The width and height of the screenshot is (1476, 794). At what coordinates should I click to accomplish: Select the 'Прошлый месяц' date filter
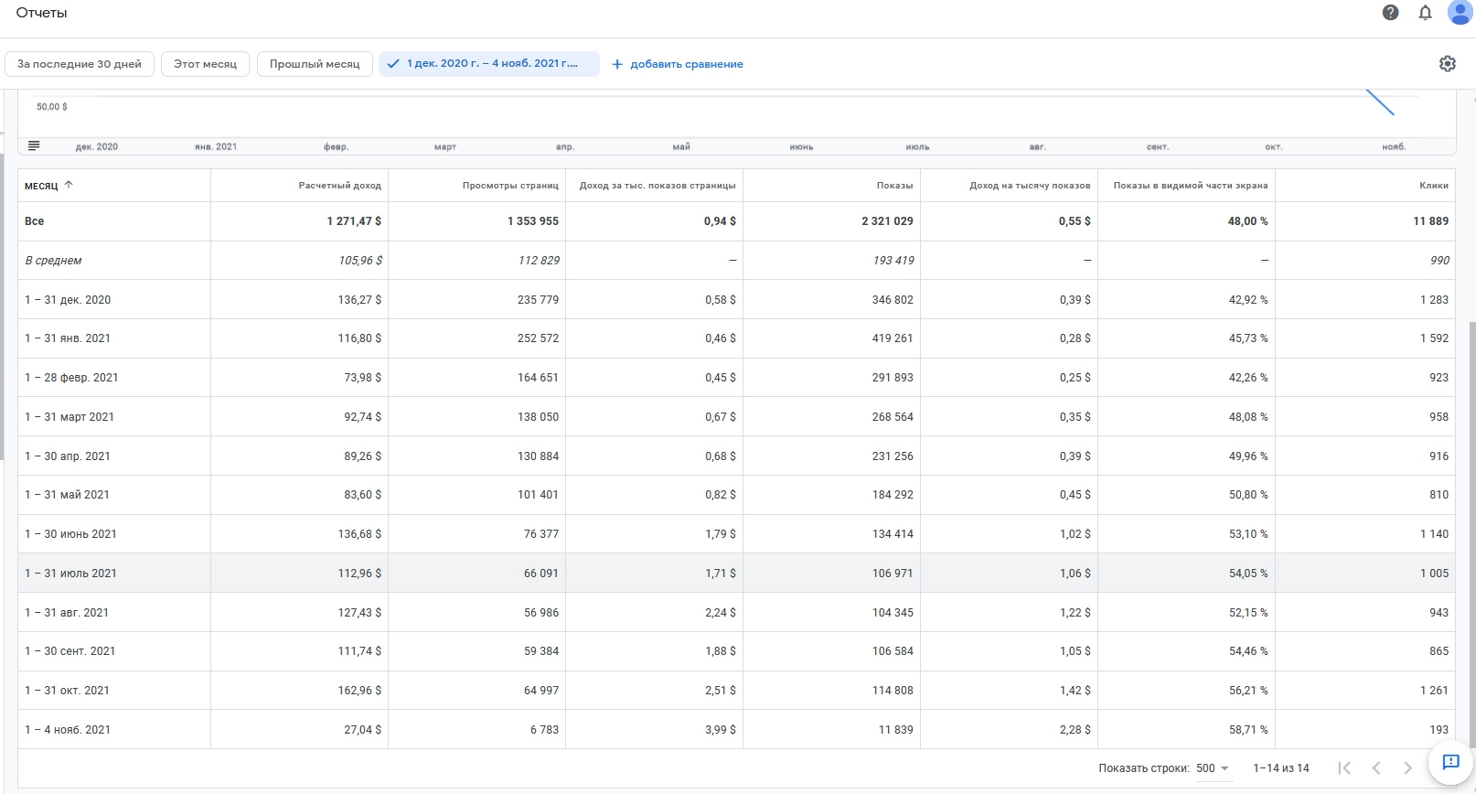point(315,64)
